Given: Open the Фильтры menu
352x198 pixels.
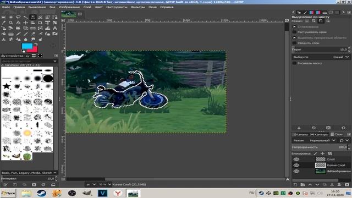Looking at the screenshot, I should click(138, 7).
